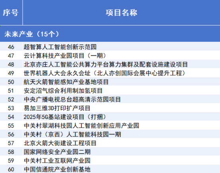Click the 项目名称 column header
220x173 pixels.
click(122, 13)
